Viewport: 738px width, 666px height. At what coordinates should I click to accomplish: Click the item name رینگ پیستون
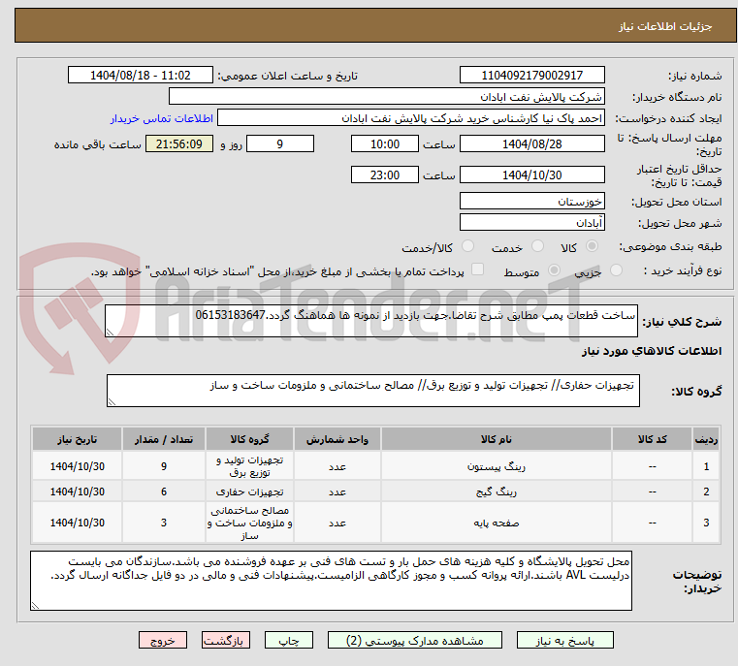497,466
